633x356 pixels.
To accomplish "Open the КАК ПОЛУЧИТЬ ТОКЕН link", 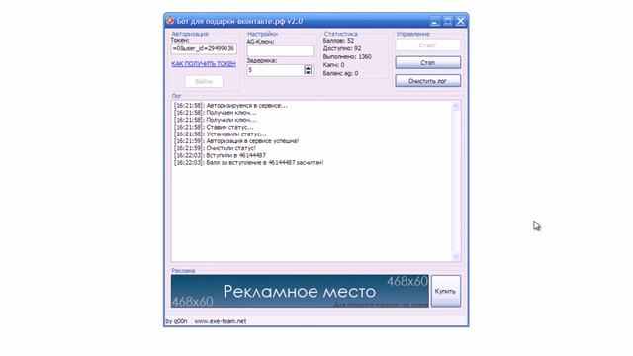I will click(204, 64).
